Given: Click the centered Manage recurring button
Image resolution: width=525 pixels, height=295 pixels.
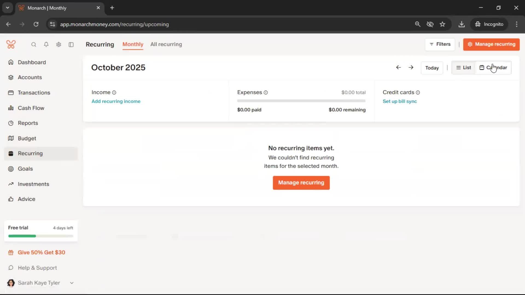Looking at the screenshot, I should (301, 183).
